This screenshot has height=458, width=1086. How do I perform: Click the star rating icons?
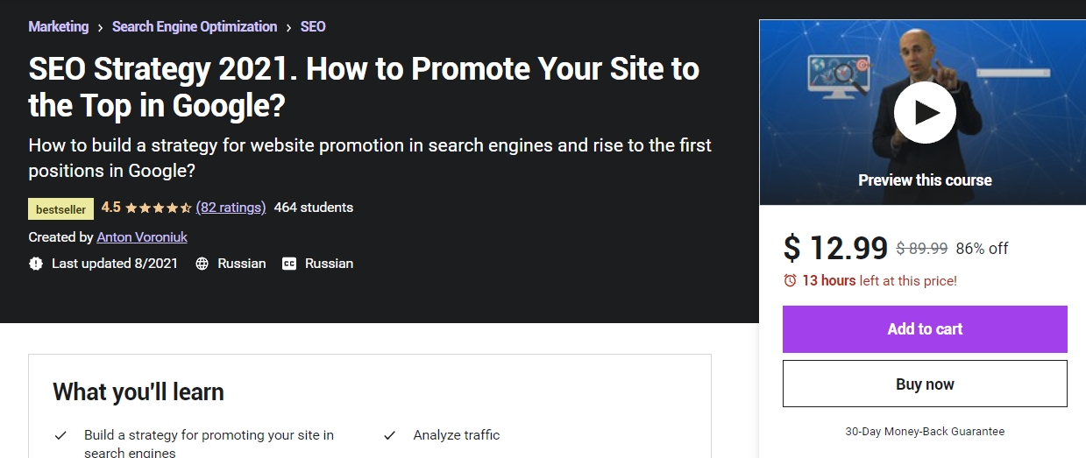158,208
